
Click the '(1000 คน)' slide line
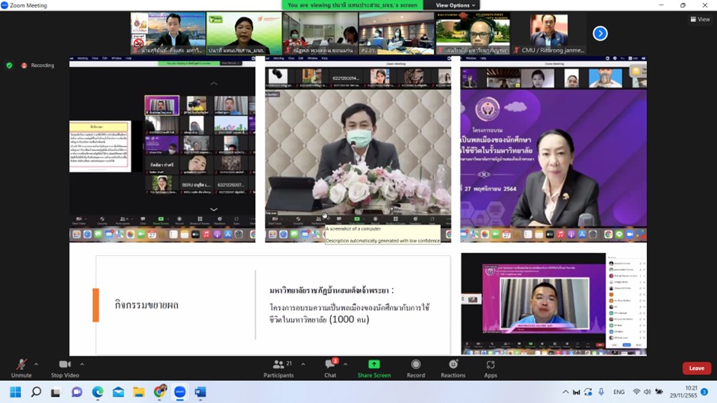pos(349,319)
